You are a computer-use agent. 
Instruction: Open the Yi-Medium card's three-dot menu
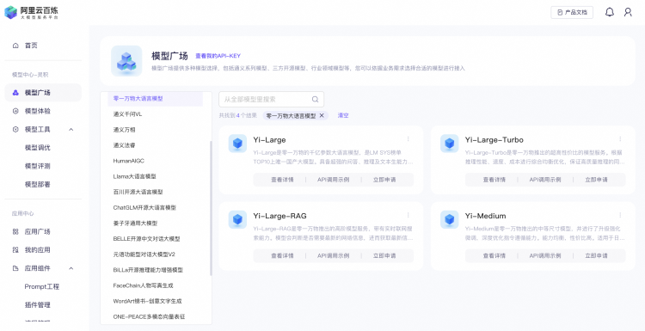620,215
